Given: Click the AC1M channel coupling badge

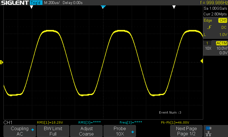Looking at the screenshot, I should [222, 43].
